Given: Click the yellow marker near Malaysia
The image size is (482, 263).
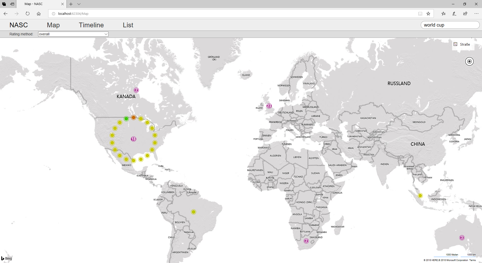Looking at the screenshot, I should click(x=420, y=196).
